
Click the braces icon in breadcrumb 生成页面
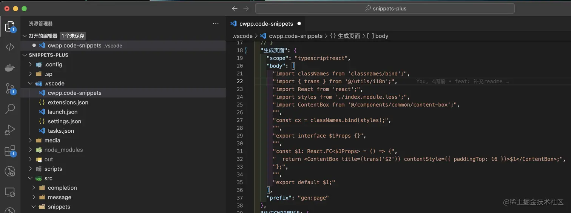click(x=333, y=36)
